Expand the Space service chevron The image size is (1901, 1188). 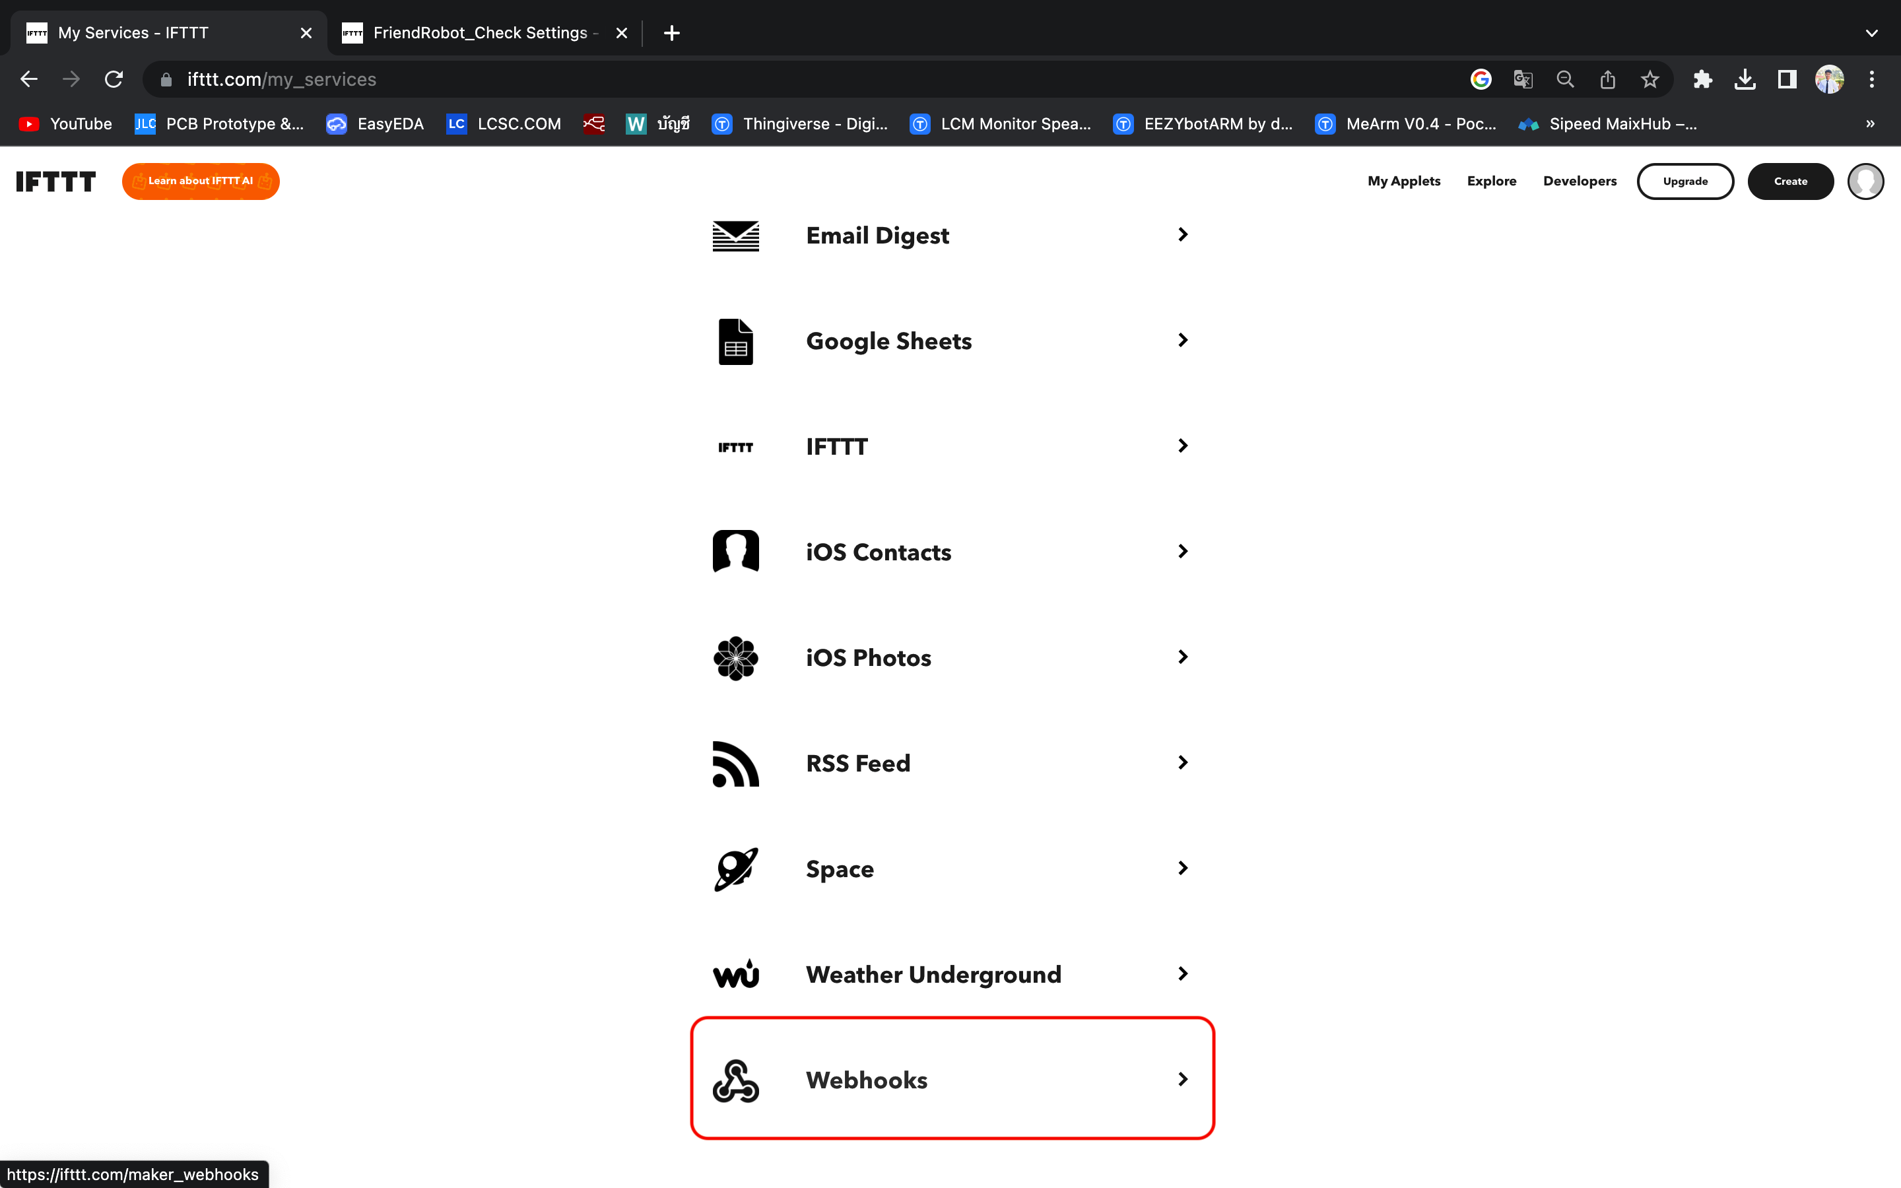coord(1183,868)
